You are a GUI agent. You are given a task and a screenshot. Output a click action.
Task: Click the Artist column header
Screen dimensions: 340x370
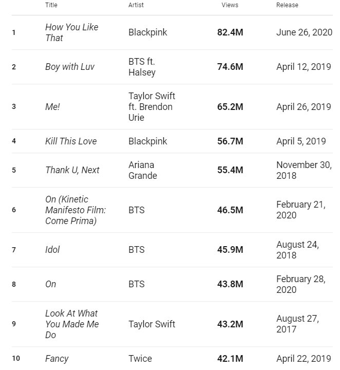coord(136,5)
